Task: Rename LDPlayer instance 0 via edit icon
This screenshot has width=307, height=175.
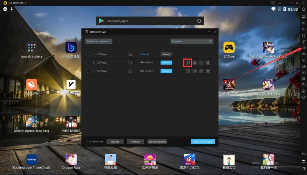Action: (130, 54)
